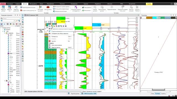Screen dimensions: 177x99
Task: Switch to the Петрофизика ribbon tab
Action: pos(50,4)
